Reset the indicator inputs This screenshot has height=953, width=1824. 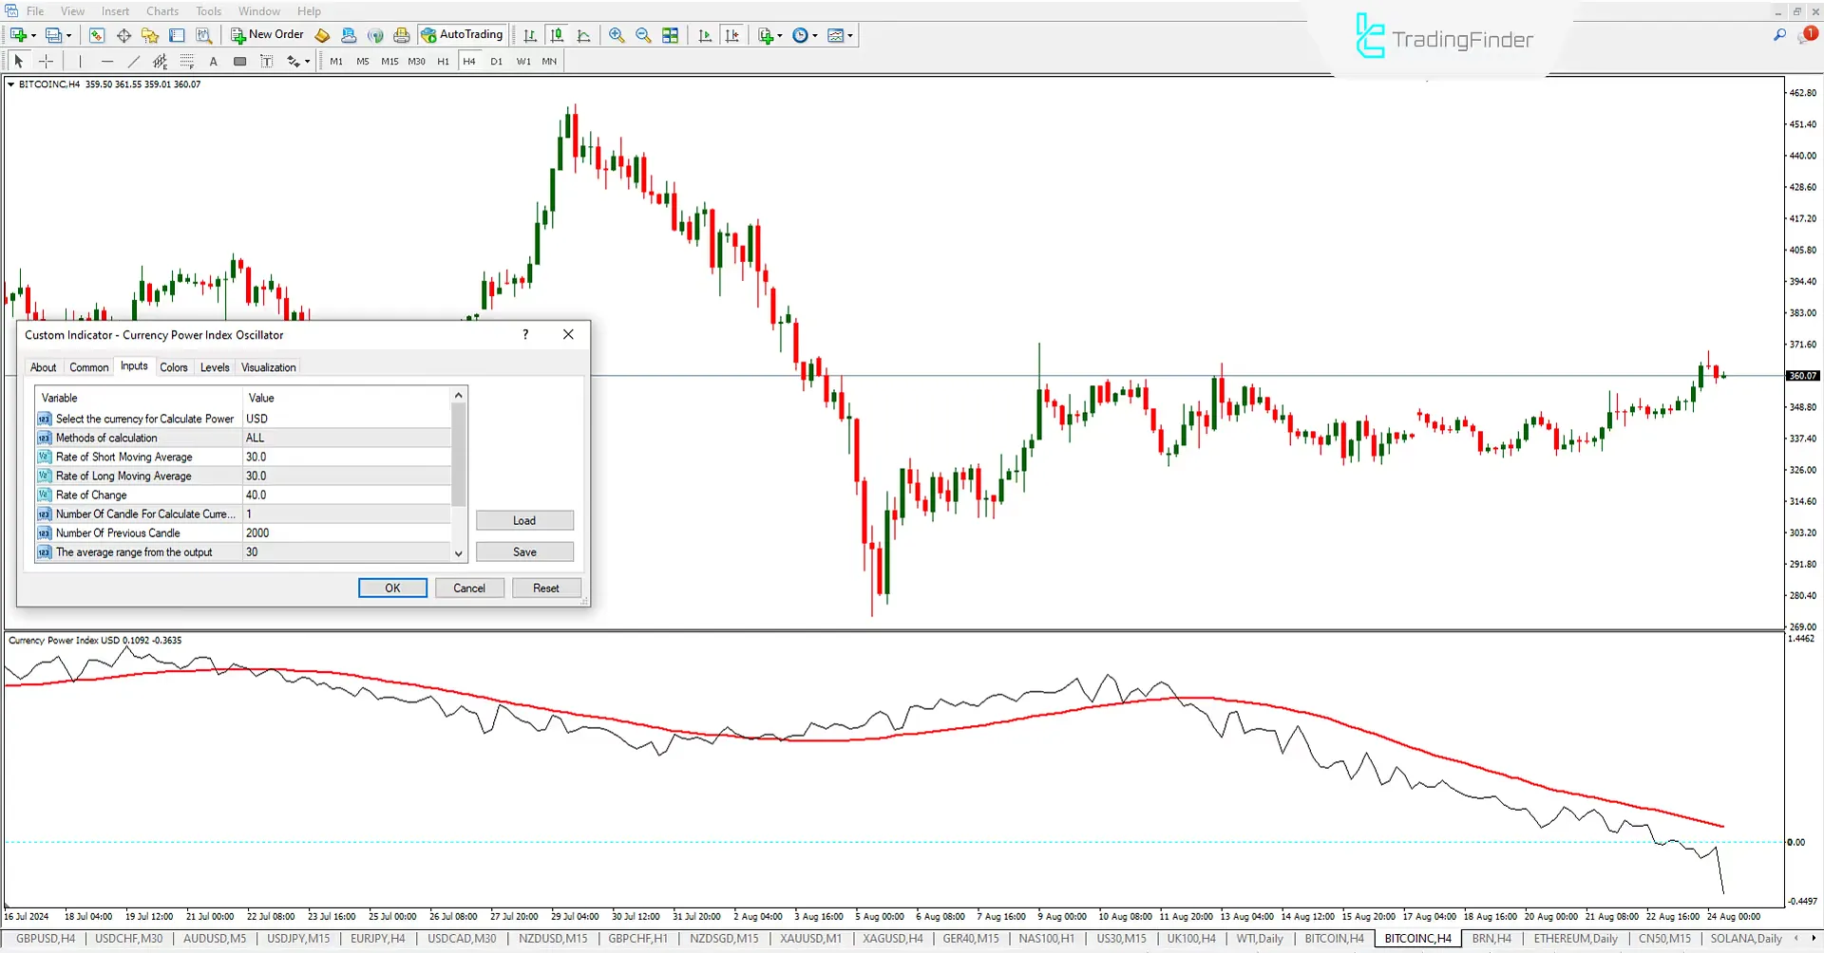tap(546, 588)
